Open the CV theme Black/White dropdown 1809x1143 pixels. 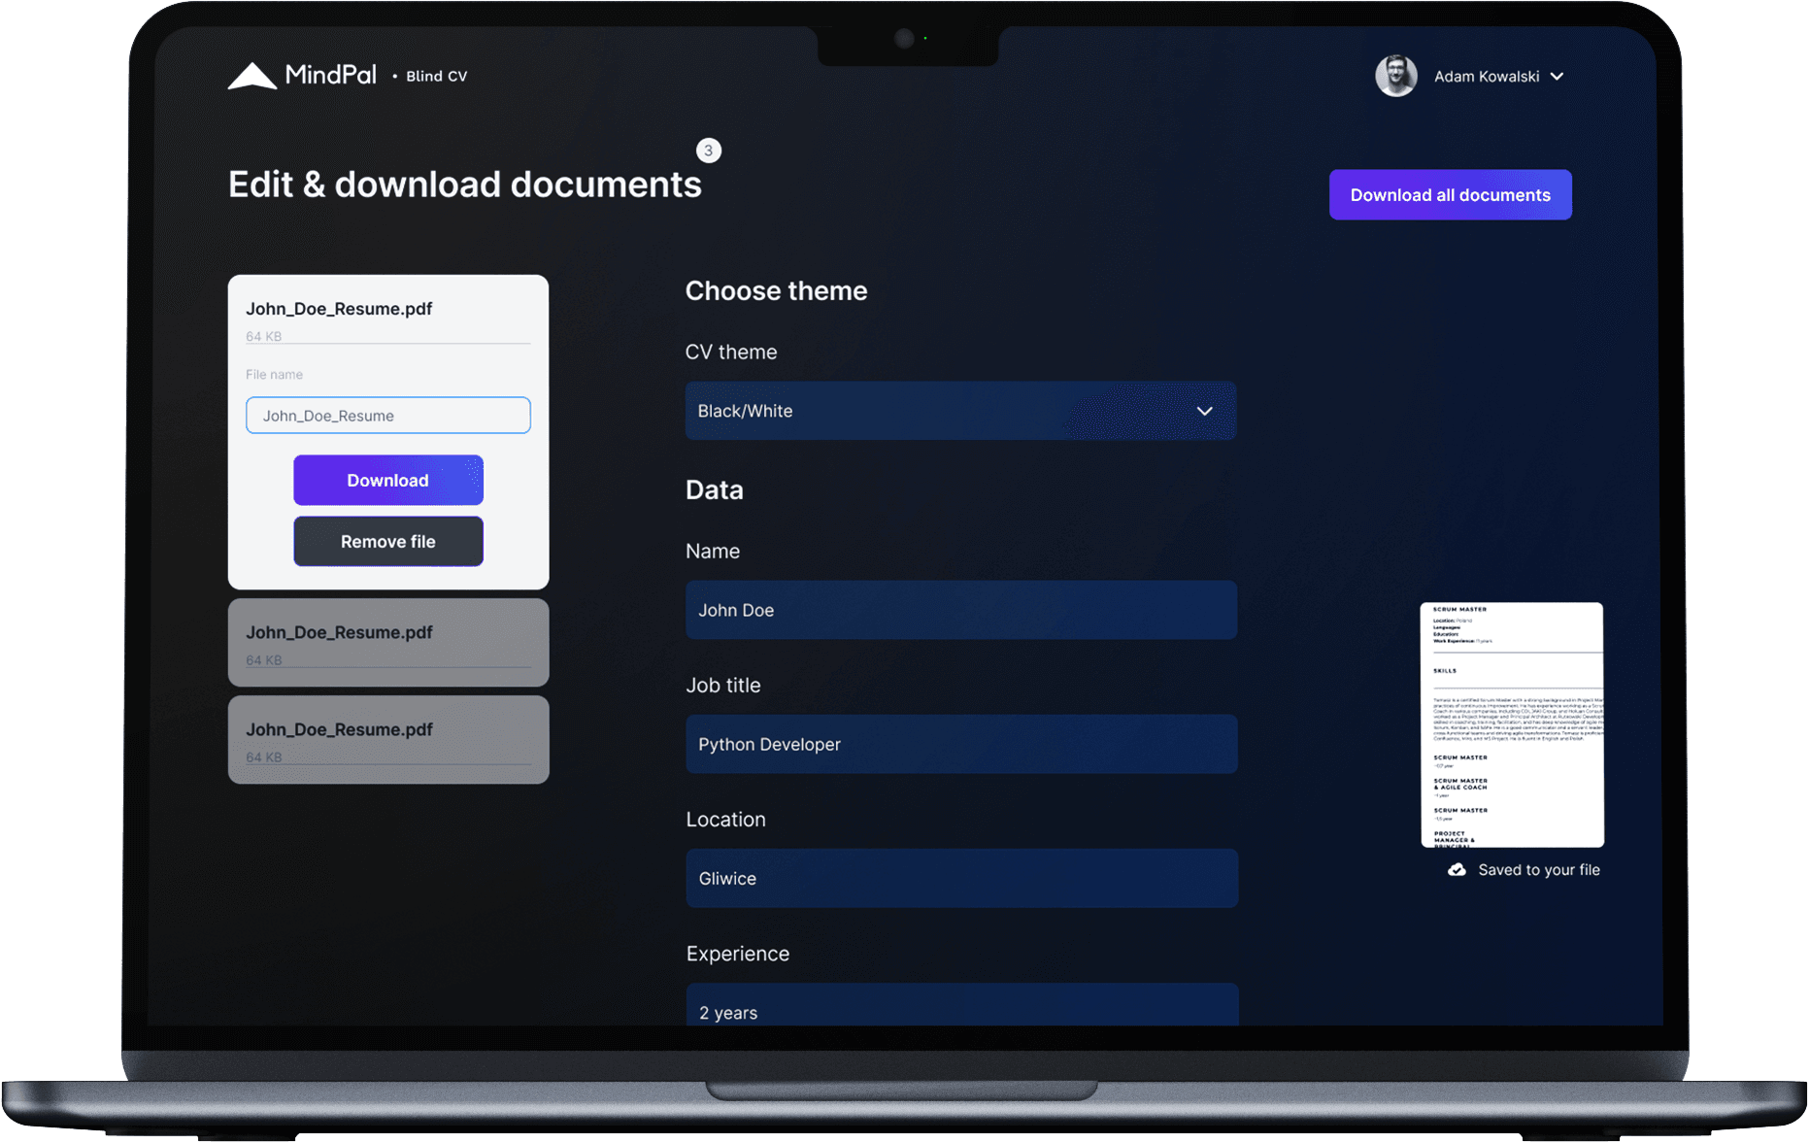click(959, 411)
